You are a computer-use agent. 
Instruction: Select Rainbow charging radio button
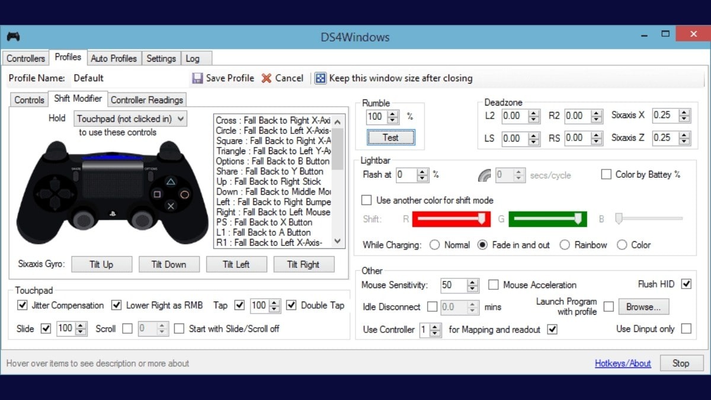[x=565, y=245]
